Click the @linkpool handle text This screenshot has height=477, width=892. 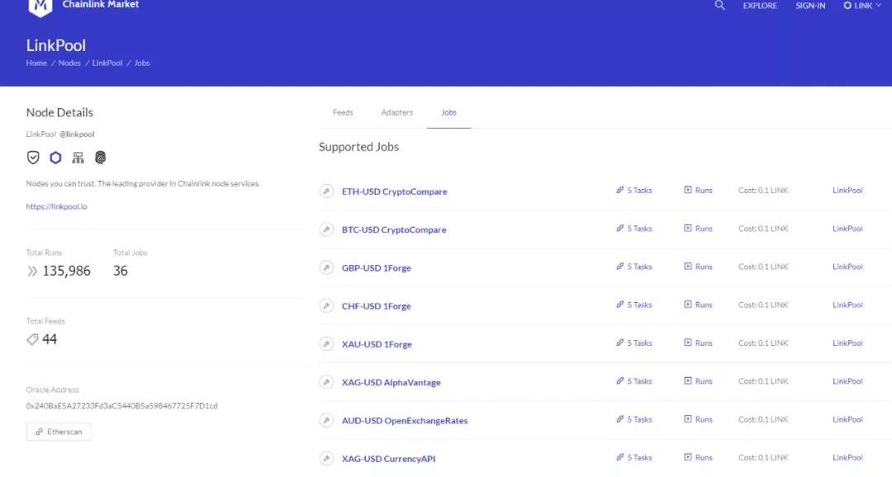[x=77, y=135]
